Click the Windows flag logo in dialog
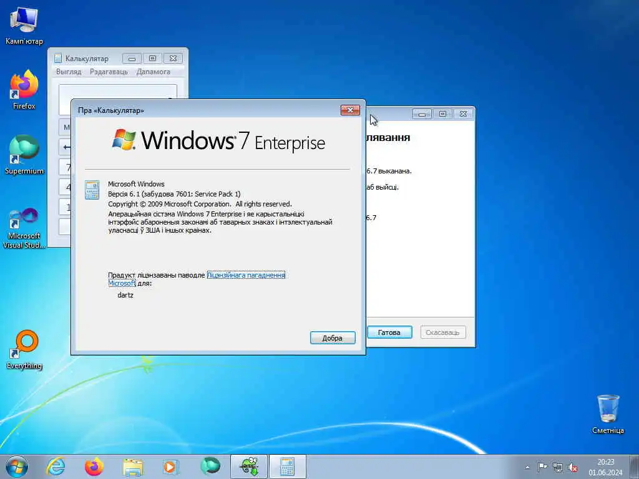The width and height of the screenshot is (639, 479). (124, 140)
